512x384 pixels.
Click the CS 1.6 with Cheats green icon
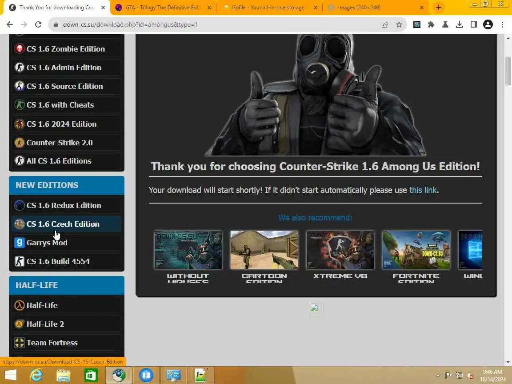(x=19, y=105)
